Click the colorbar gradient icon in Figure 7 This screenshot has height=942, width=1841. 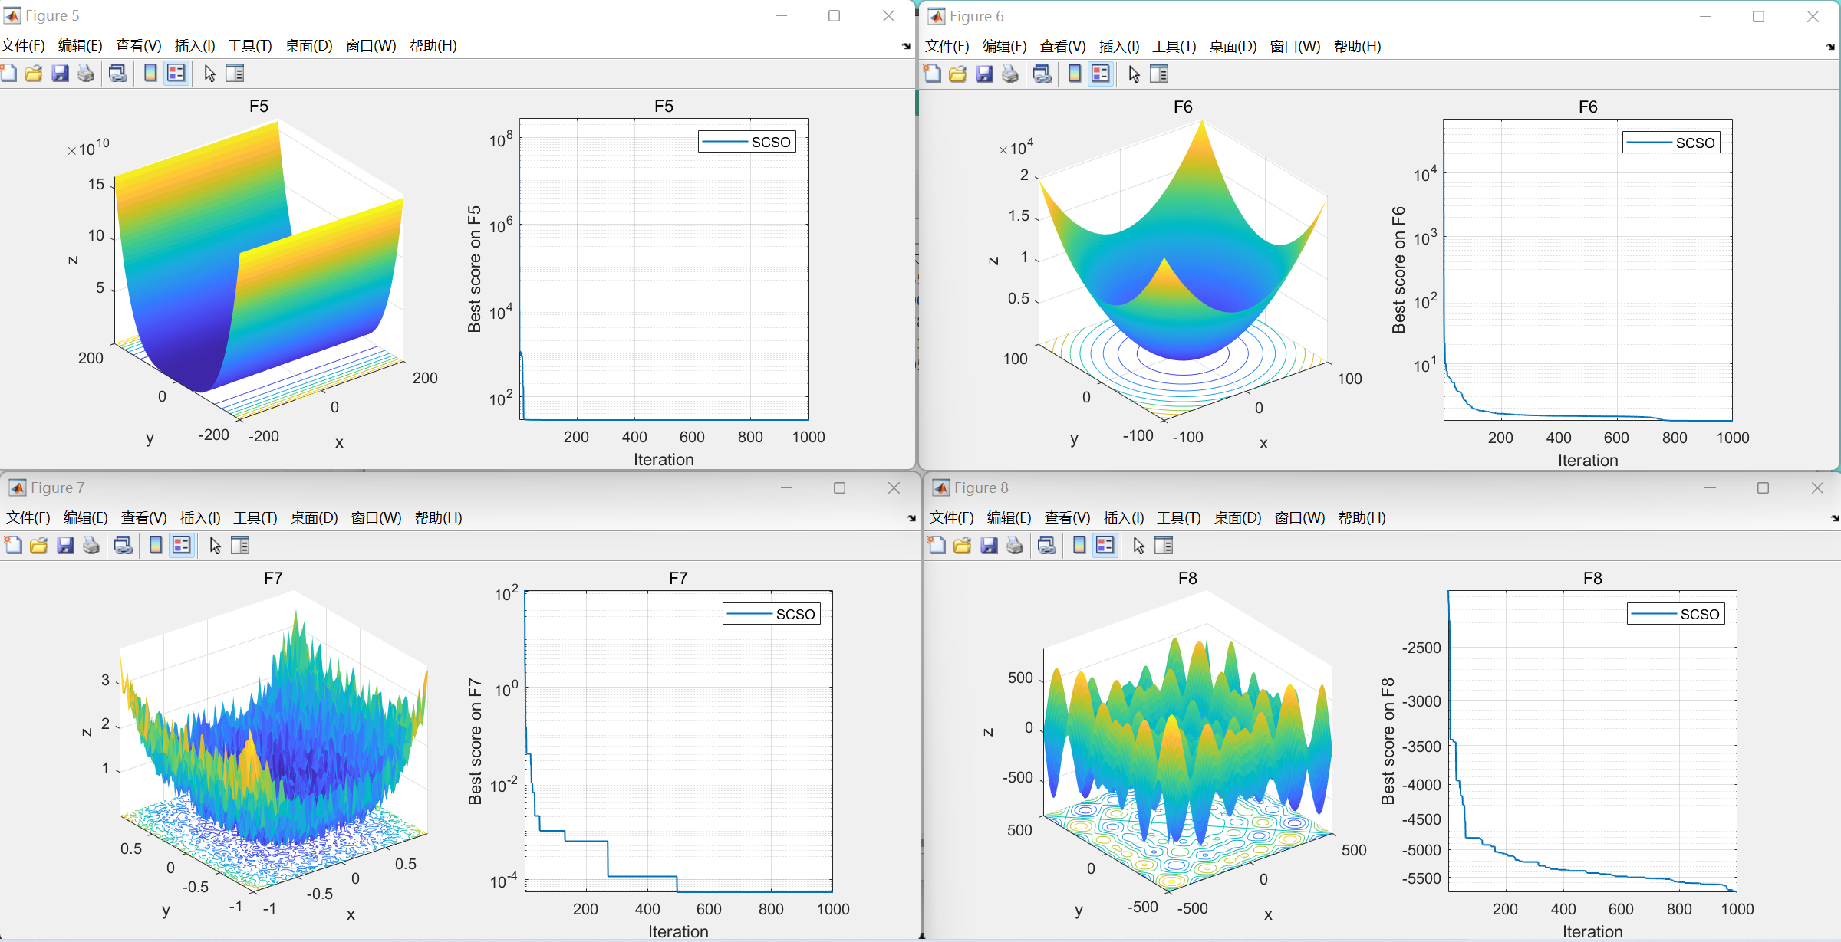155,545
